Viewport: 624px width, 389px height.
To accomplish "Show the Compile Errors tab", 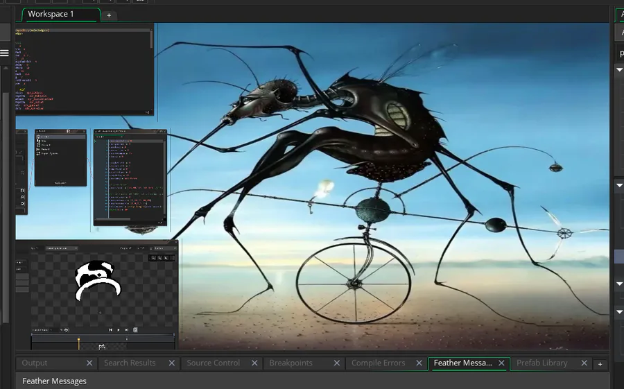I will (378, 363).
